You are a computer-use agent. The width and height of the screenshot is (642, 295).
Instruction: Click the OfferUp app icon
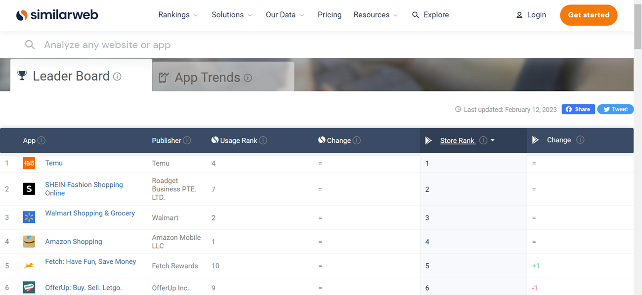[x=29, y=287]
